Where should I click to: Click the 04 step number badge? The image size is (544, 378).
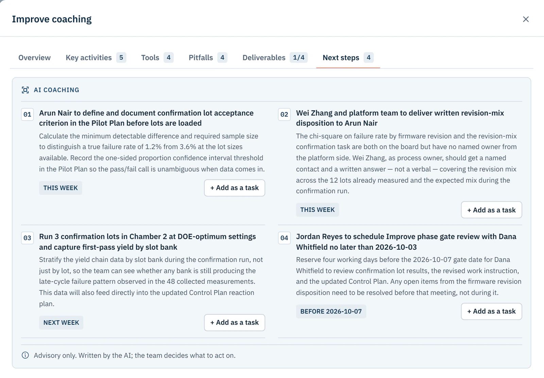click(284, 238)
